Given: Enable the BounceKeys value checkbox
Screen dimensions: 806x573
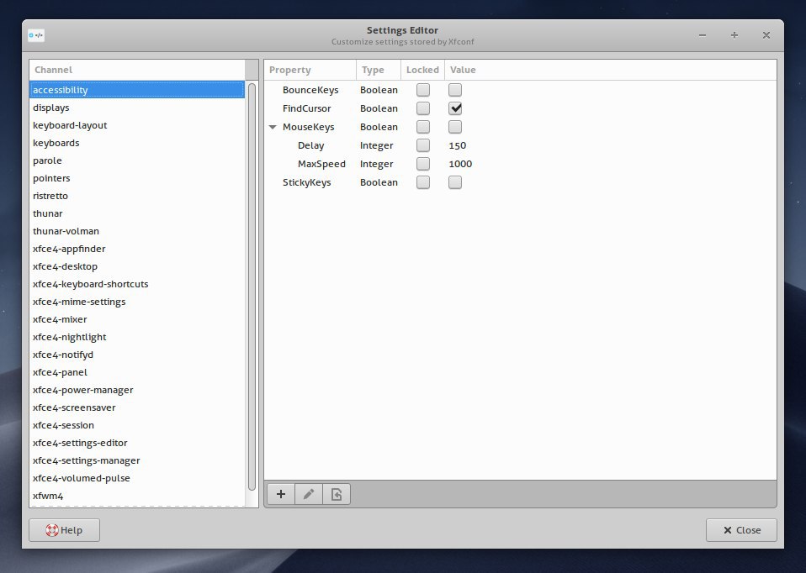Looking at the screenshot, I should click(455, 90).
